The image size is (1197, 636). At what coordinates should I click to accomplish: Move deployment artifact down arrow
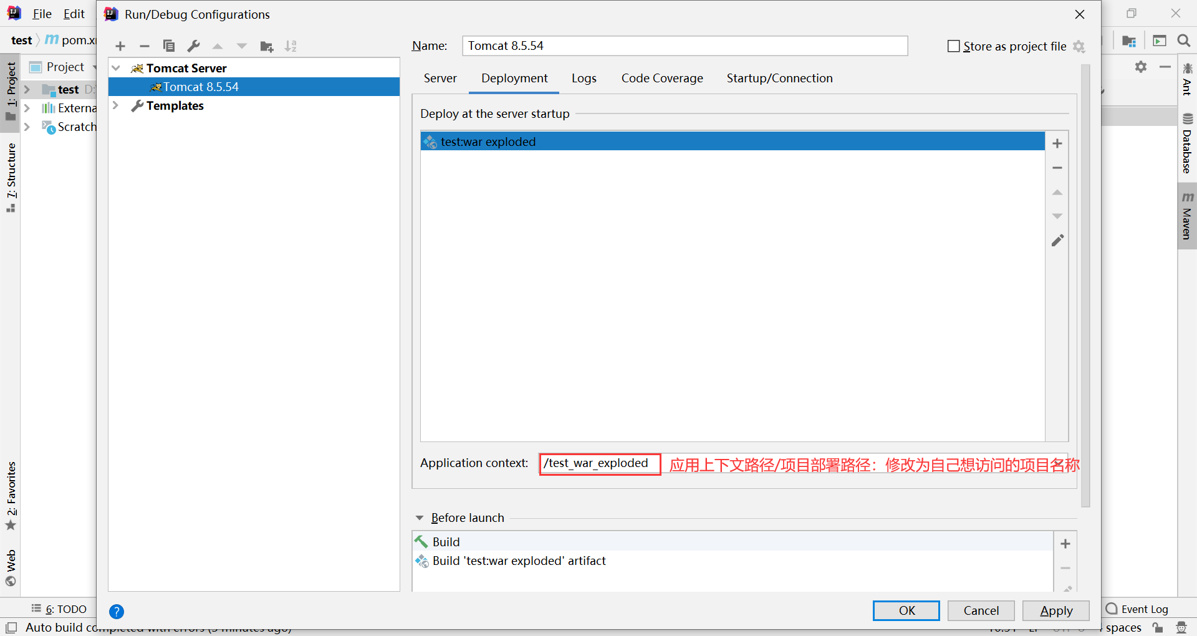point(1057,216)
